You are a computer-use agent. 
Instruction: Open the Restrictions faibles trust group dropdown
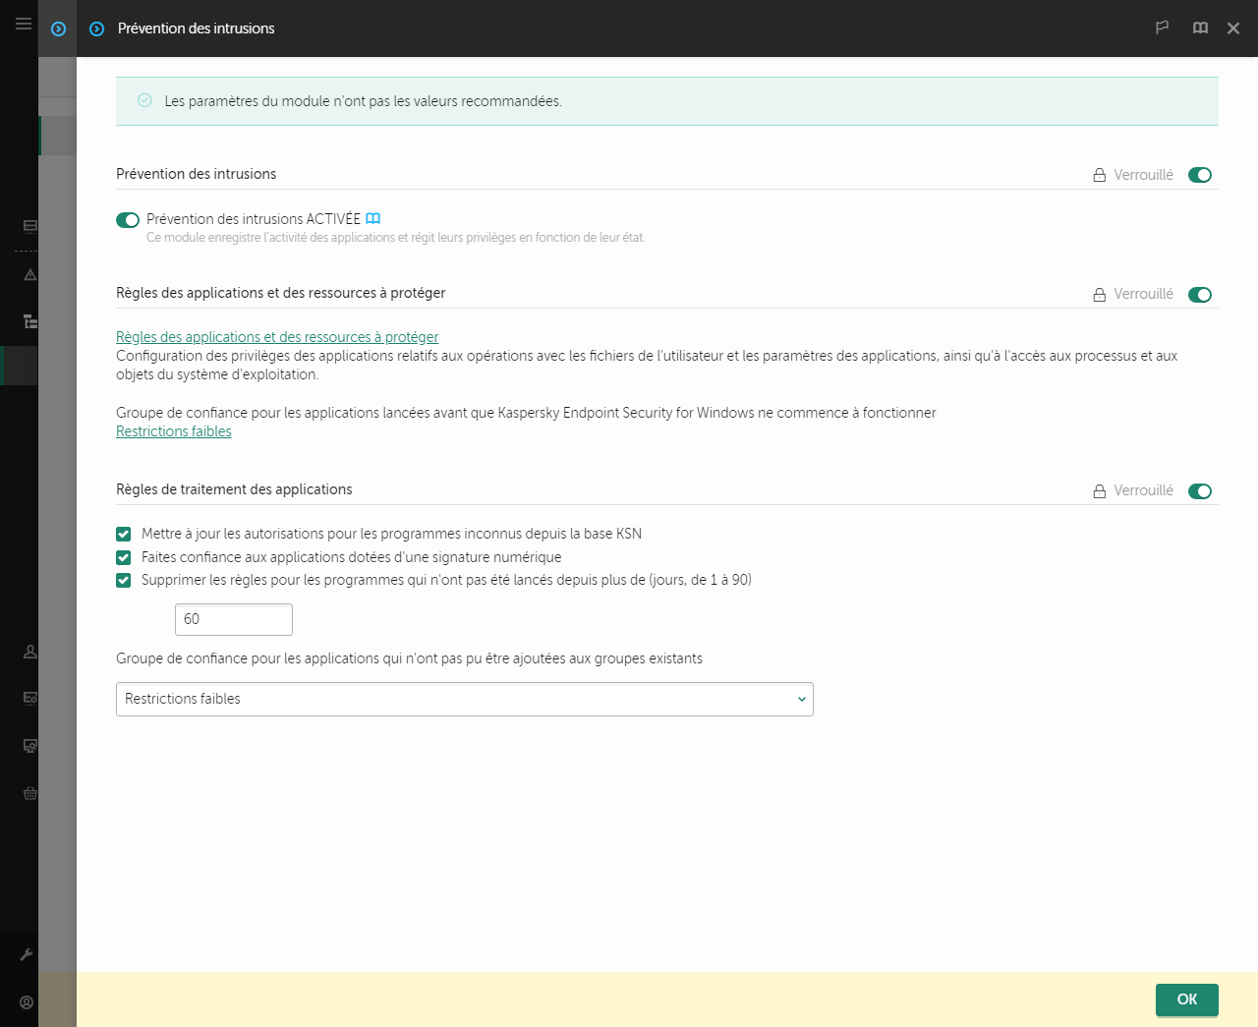click(464, 699)
